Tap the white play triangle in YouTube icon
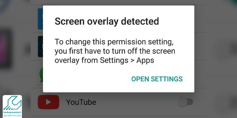 (49, 102)
